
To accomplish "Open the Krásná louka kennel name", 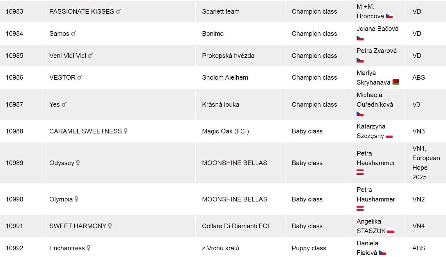I will point(220,105).
